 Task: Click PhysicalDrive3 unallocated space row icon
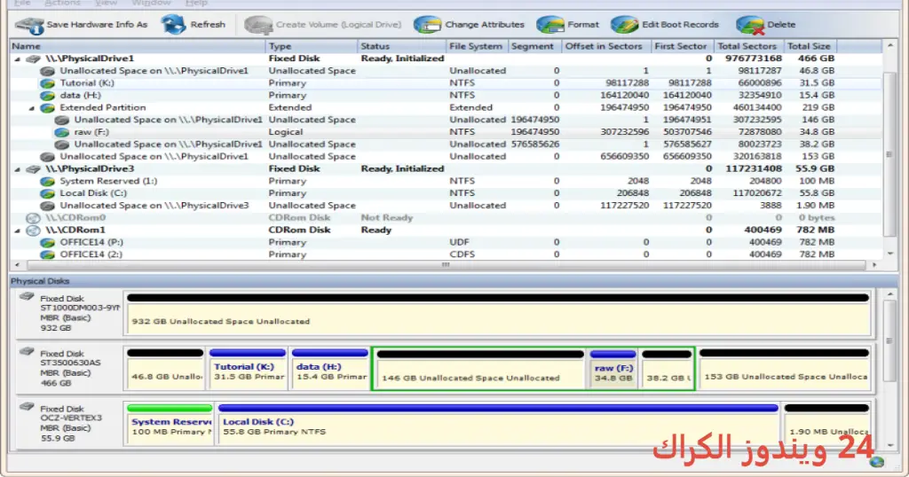pos(48,206)
